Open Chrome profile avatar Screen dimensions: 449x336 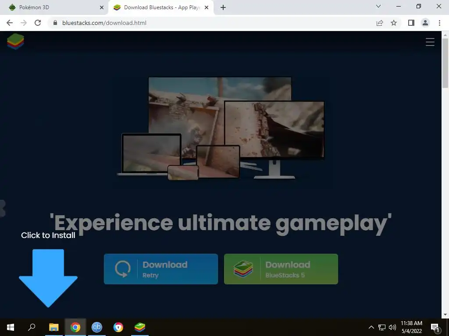(x=425, y=23)
